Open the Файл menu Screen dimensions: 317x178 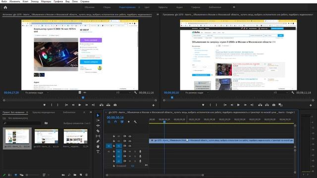click(x=4, y=1)
